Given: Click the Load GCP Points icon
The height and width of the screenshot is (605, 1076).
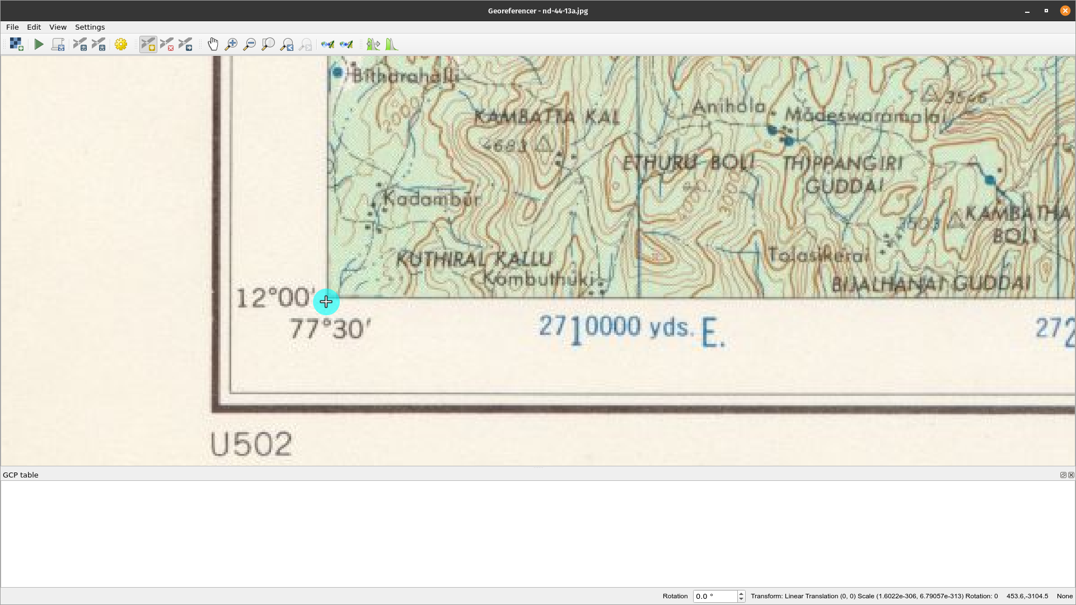Looking at the screenshot, I should [x=80, y=44].
